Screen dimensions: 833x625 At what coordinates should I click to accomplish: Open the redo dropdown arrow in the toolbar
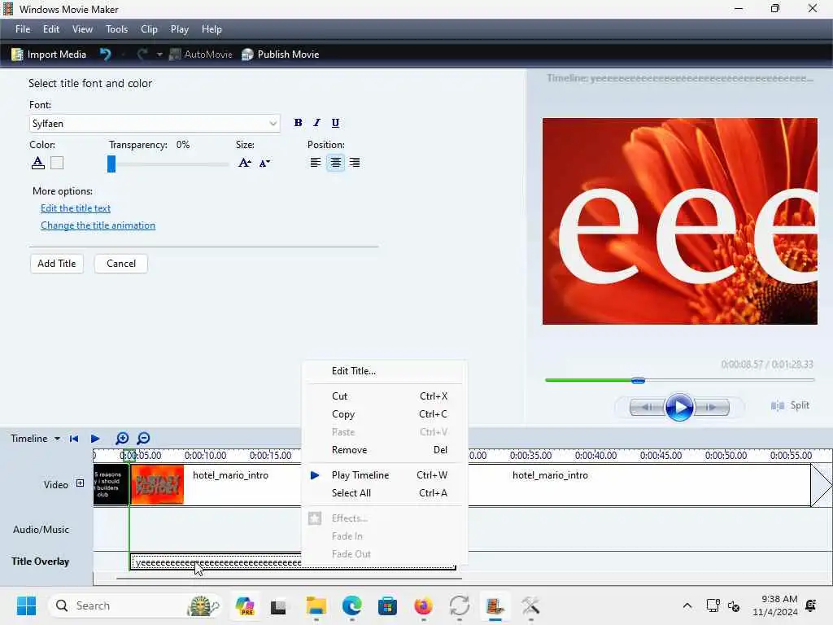coord(159,55)
